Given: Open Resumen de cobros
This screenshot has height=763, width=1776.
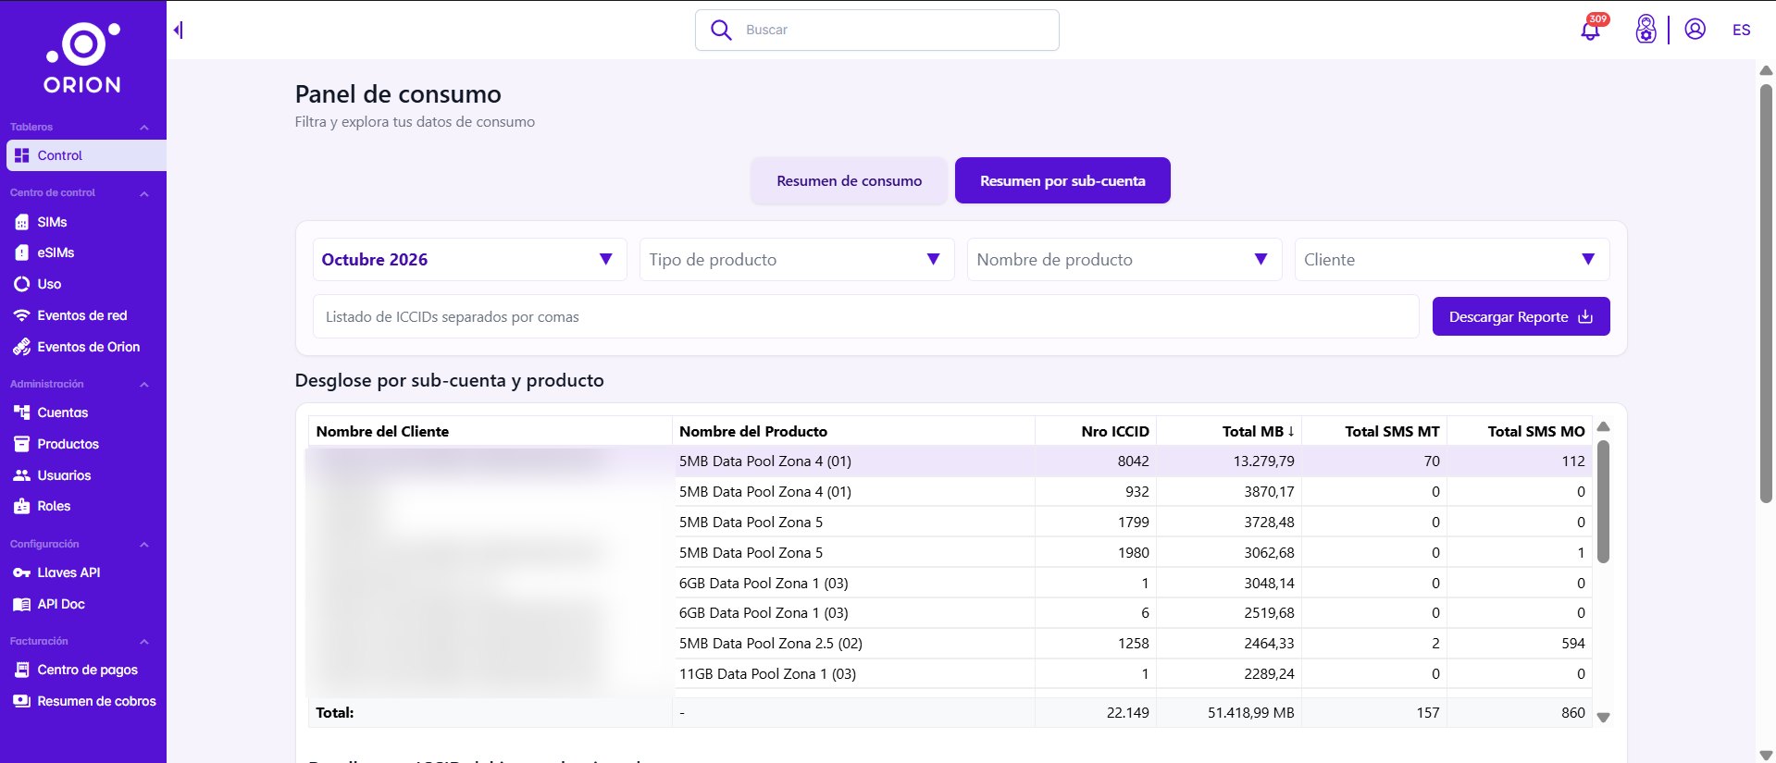Looking at the screenshot, I should (x=96, y=701).
